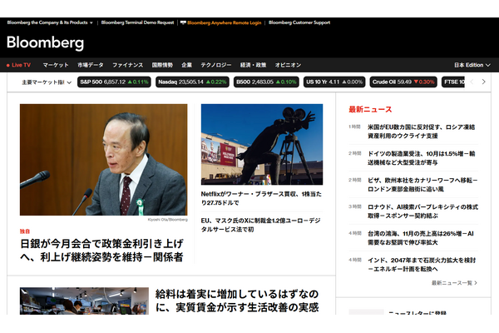Click the 独自 label
Screen dimensions: 499x333
click(25, 231)
